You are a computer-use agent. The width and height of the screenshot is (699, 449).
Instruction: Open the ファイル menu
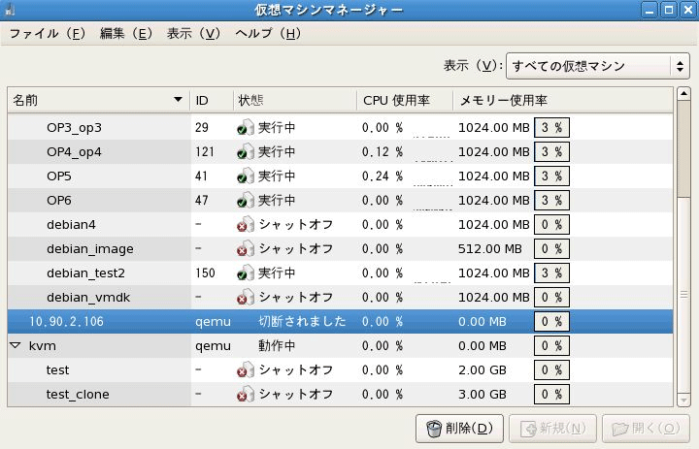click(48, 33)
